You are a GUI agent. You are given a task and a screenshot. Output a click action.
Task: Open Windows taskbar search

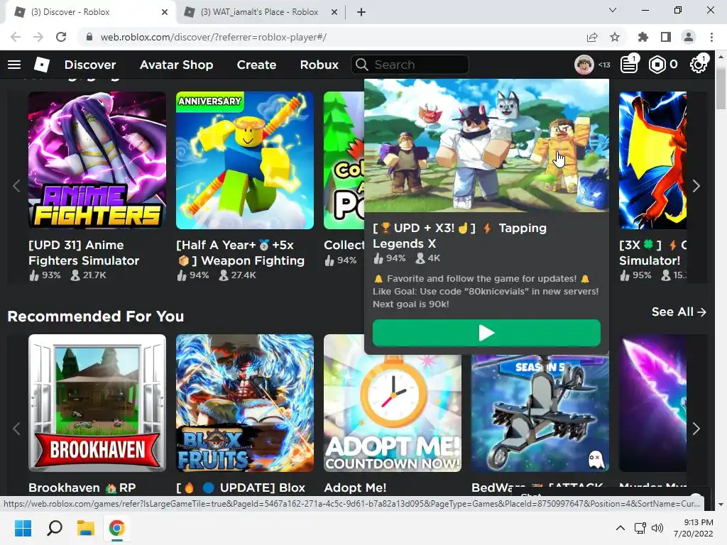[54, 528]
